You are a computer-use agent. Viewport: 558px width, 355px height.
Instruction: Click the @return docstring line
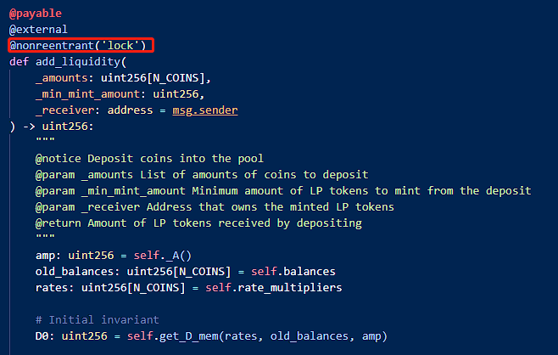click(x=198, y=223)
